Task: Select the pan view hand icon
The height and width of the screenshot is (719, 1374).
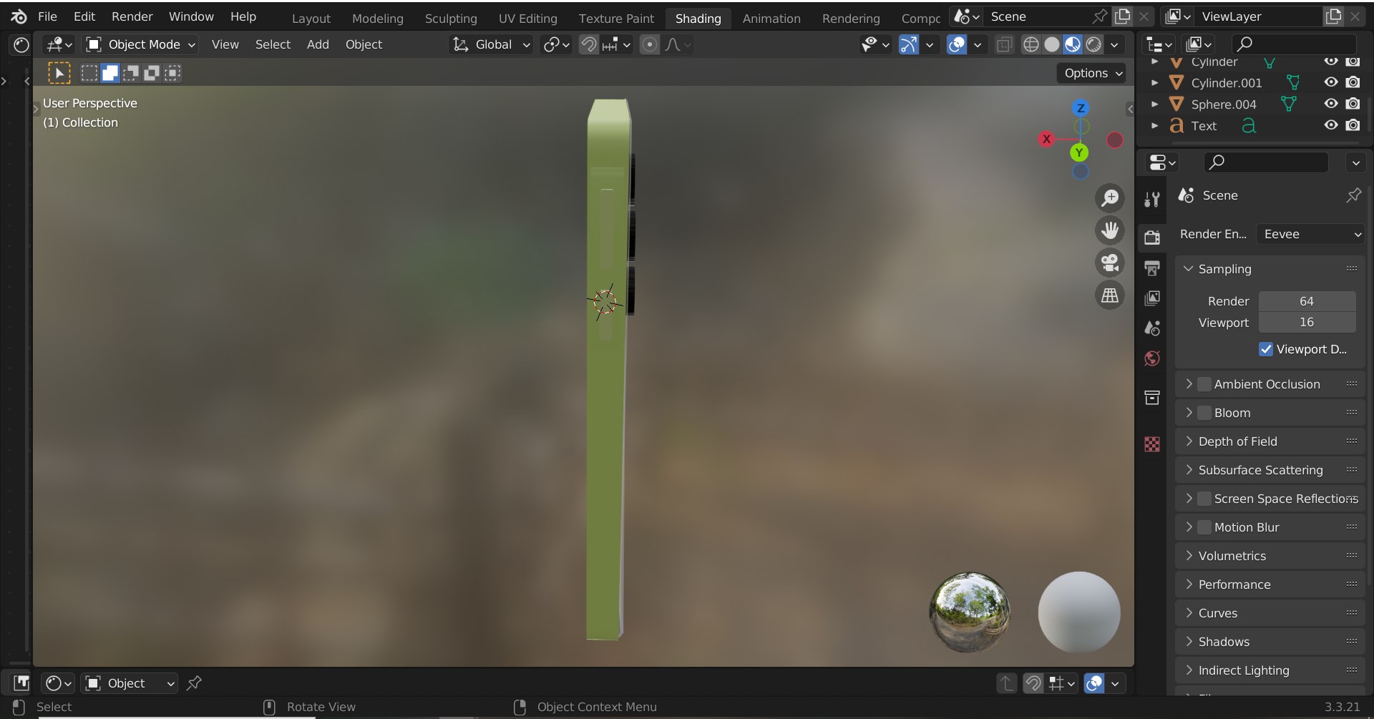Action: [x=1110, y=230]
